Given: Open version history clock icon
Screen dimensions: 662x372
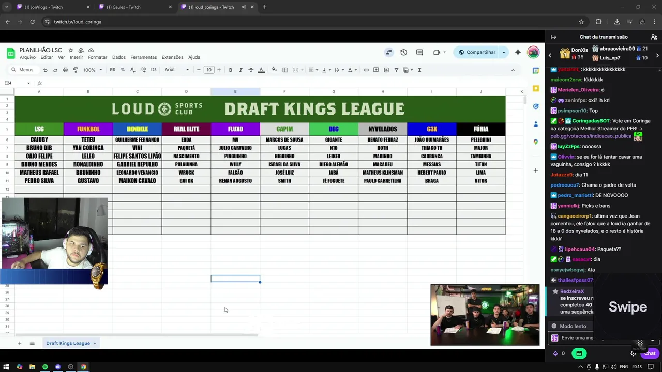Looking at the screenshot, I should click(403, 52).
